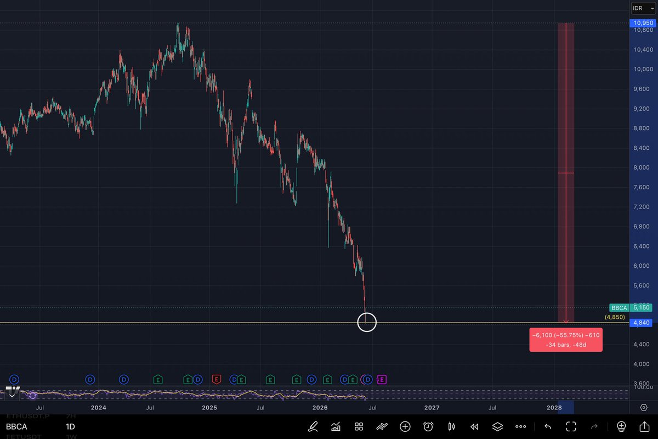This screenshot has width=658, height=439.
Task: Open chart settings hexagon gear icon
Action: (x=644, y=407)
